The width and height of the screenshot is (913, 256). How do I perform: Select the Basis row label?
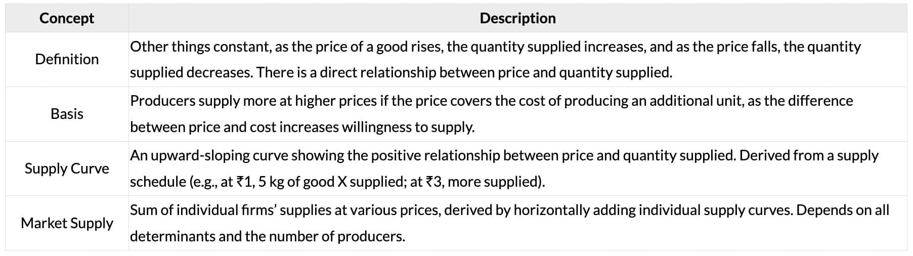click(67, 114)
